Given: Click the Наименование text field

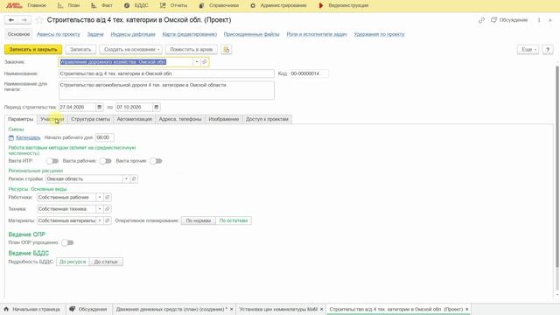Looking at the screenshot, I should click(166, 73).
